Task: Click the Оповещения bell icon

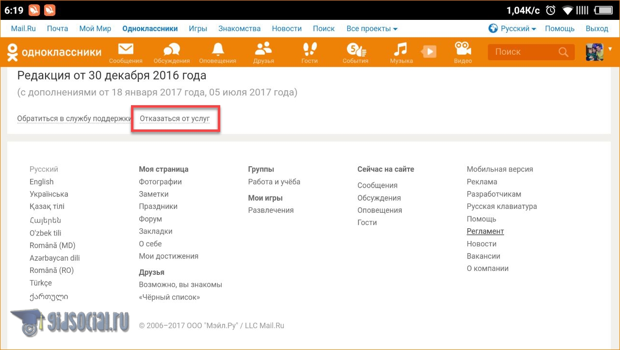Action: (x=217, y=49)
